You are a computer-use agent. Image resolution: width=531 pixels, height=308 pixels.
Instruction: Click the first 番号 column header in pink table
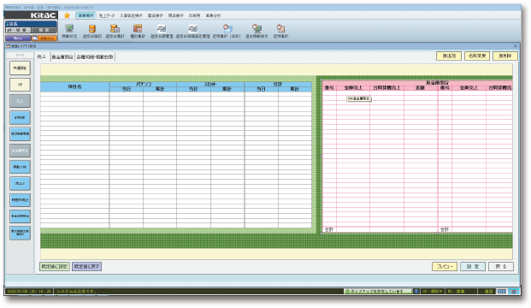329,88
